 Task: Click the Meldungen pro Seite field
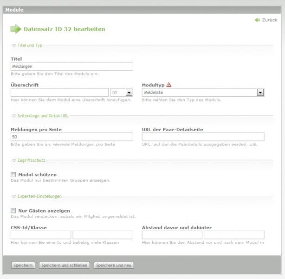point(71,137)
